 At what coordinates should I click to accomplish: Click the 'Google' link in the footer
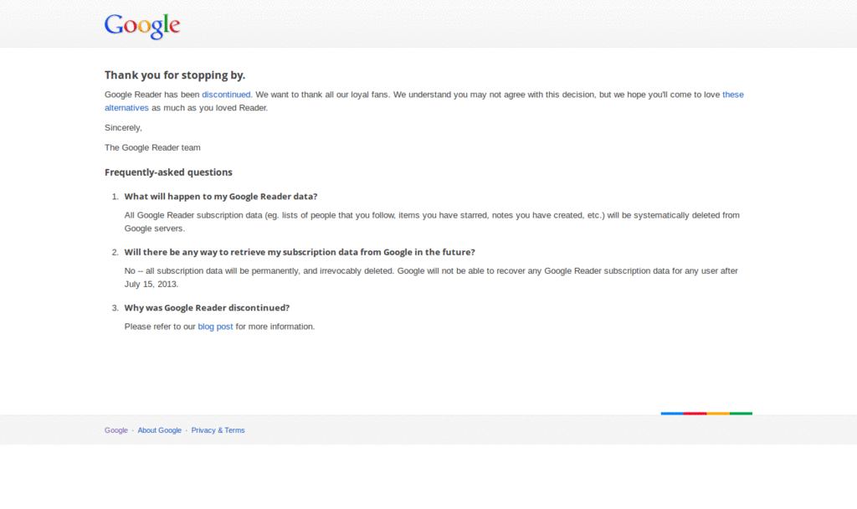[115, 430]
